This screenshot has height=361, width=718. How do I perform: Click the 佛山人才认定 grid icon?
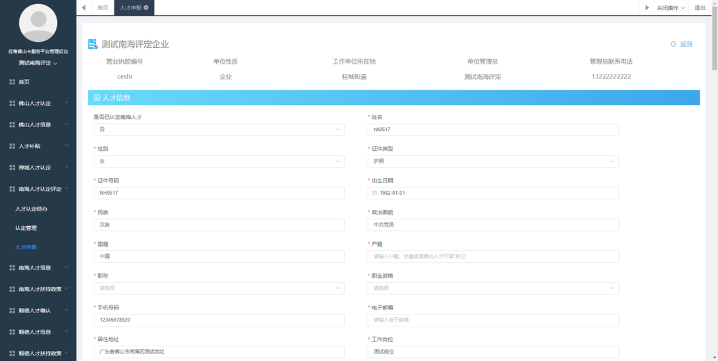point(13,104)
